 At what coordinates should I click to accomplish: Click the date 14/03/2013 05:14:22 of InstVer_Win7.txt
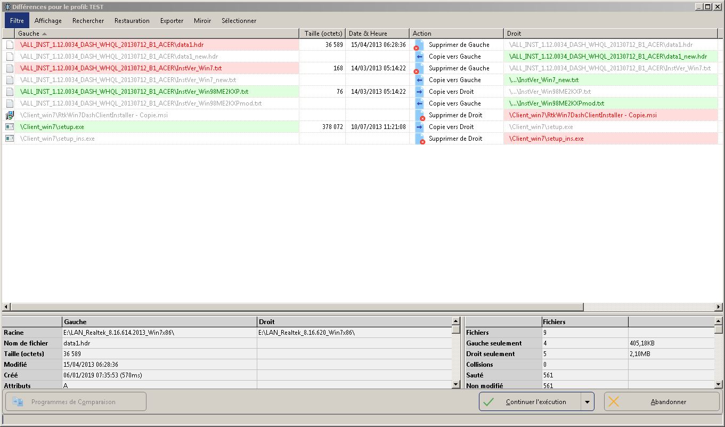click(378, 68)
